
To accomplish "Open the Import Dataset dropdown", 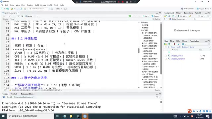I will tap(174, 16).
